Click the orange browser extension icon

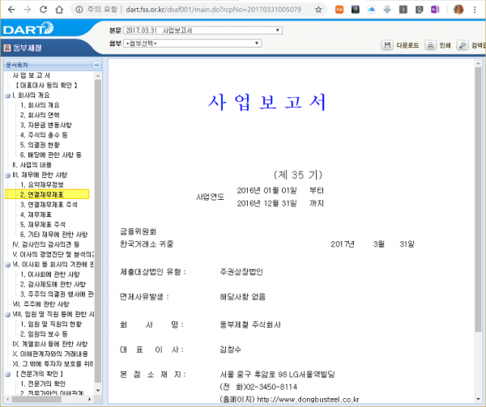click(339, 10)
